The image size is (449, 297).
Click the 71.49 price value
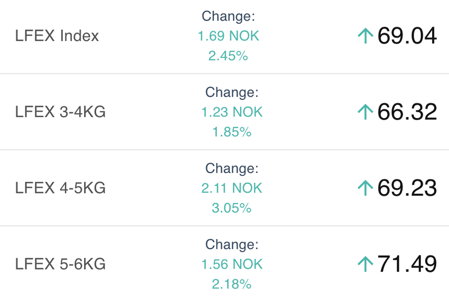[407, 264]
